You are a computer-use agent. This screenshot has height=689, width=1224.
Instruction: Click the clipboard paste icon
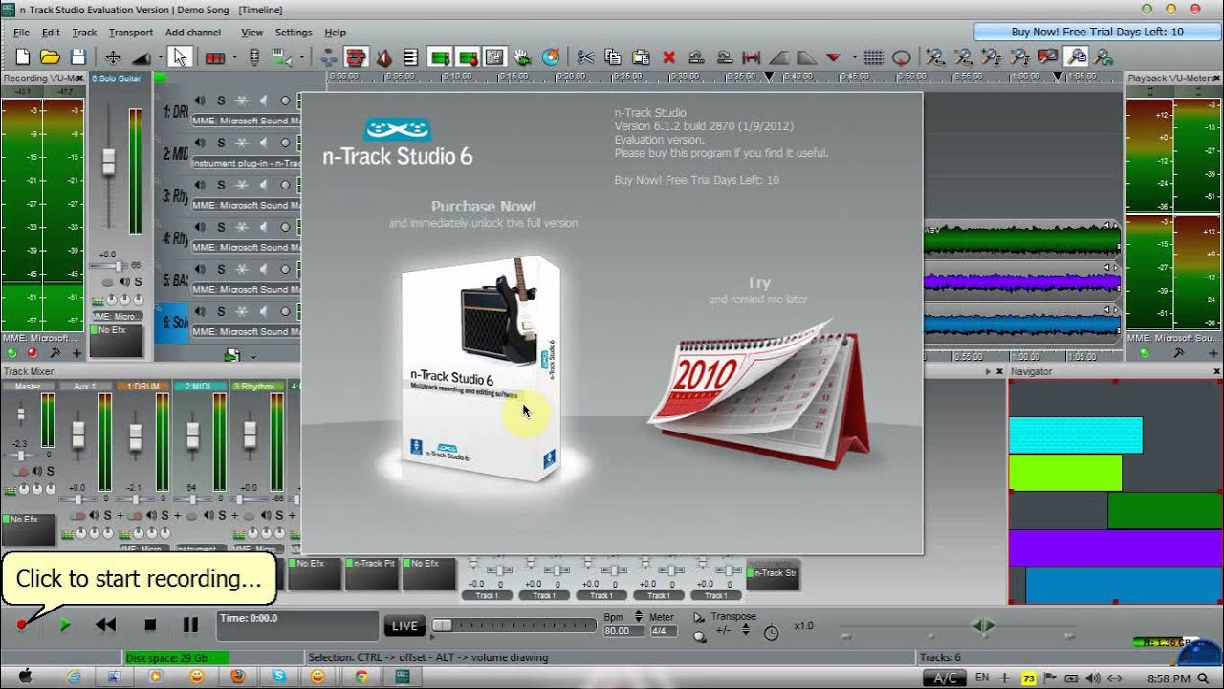point(641,57)
